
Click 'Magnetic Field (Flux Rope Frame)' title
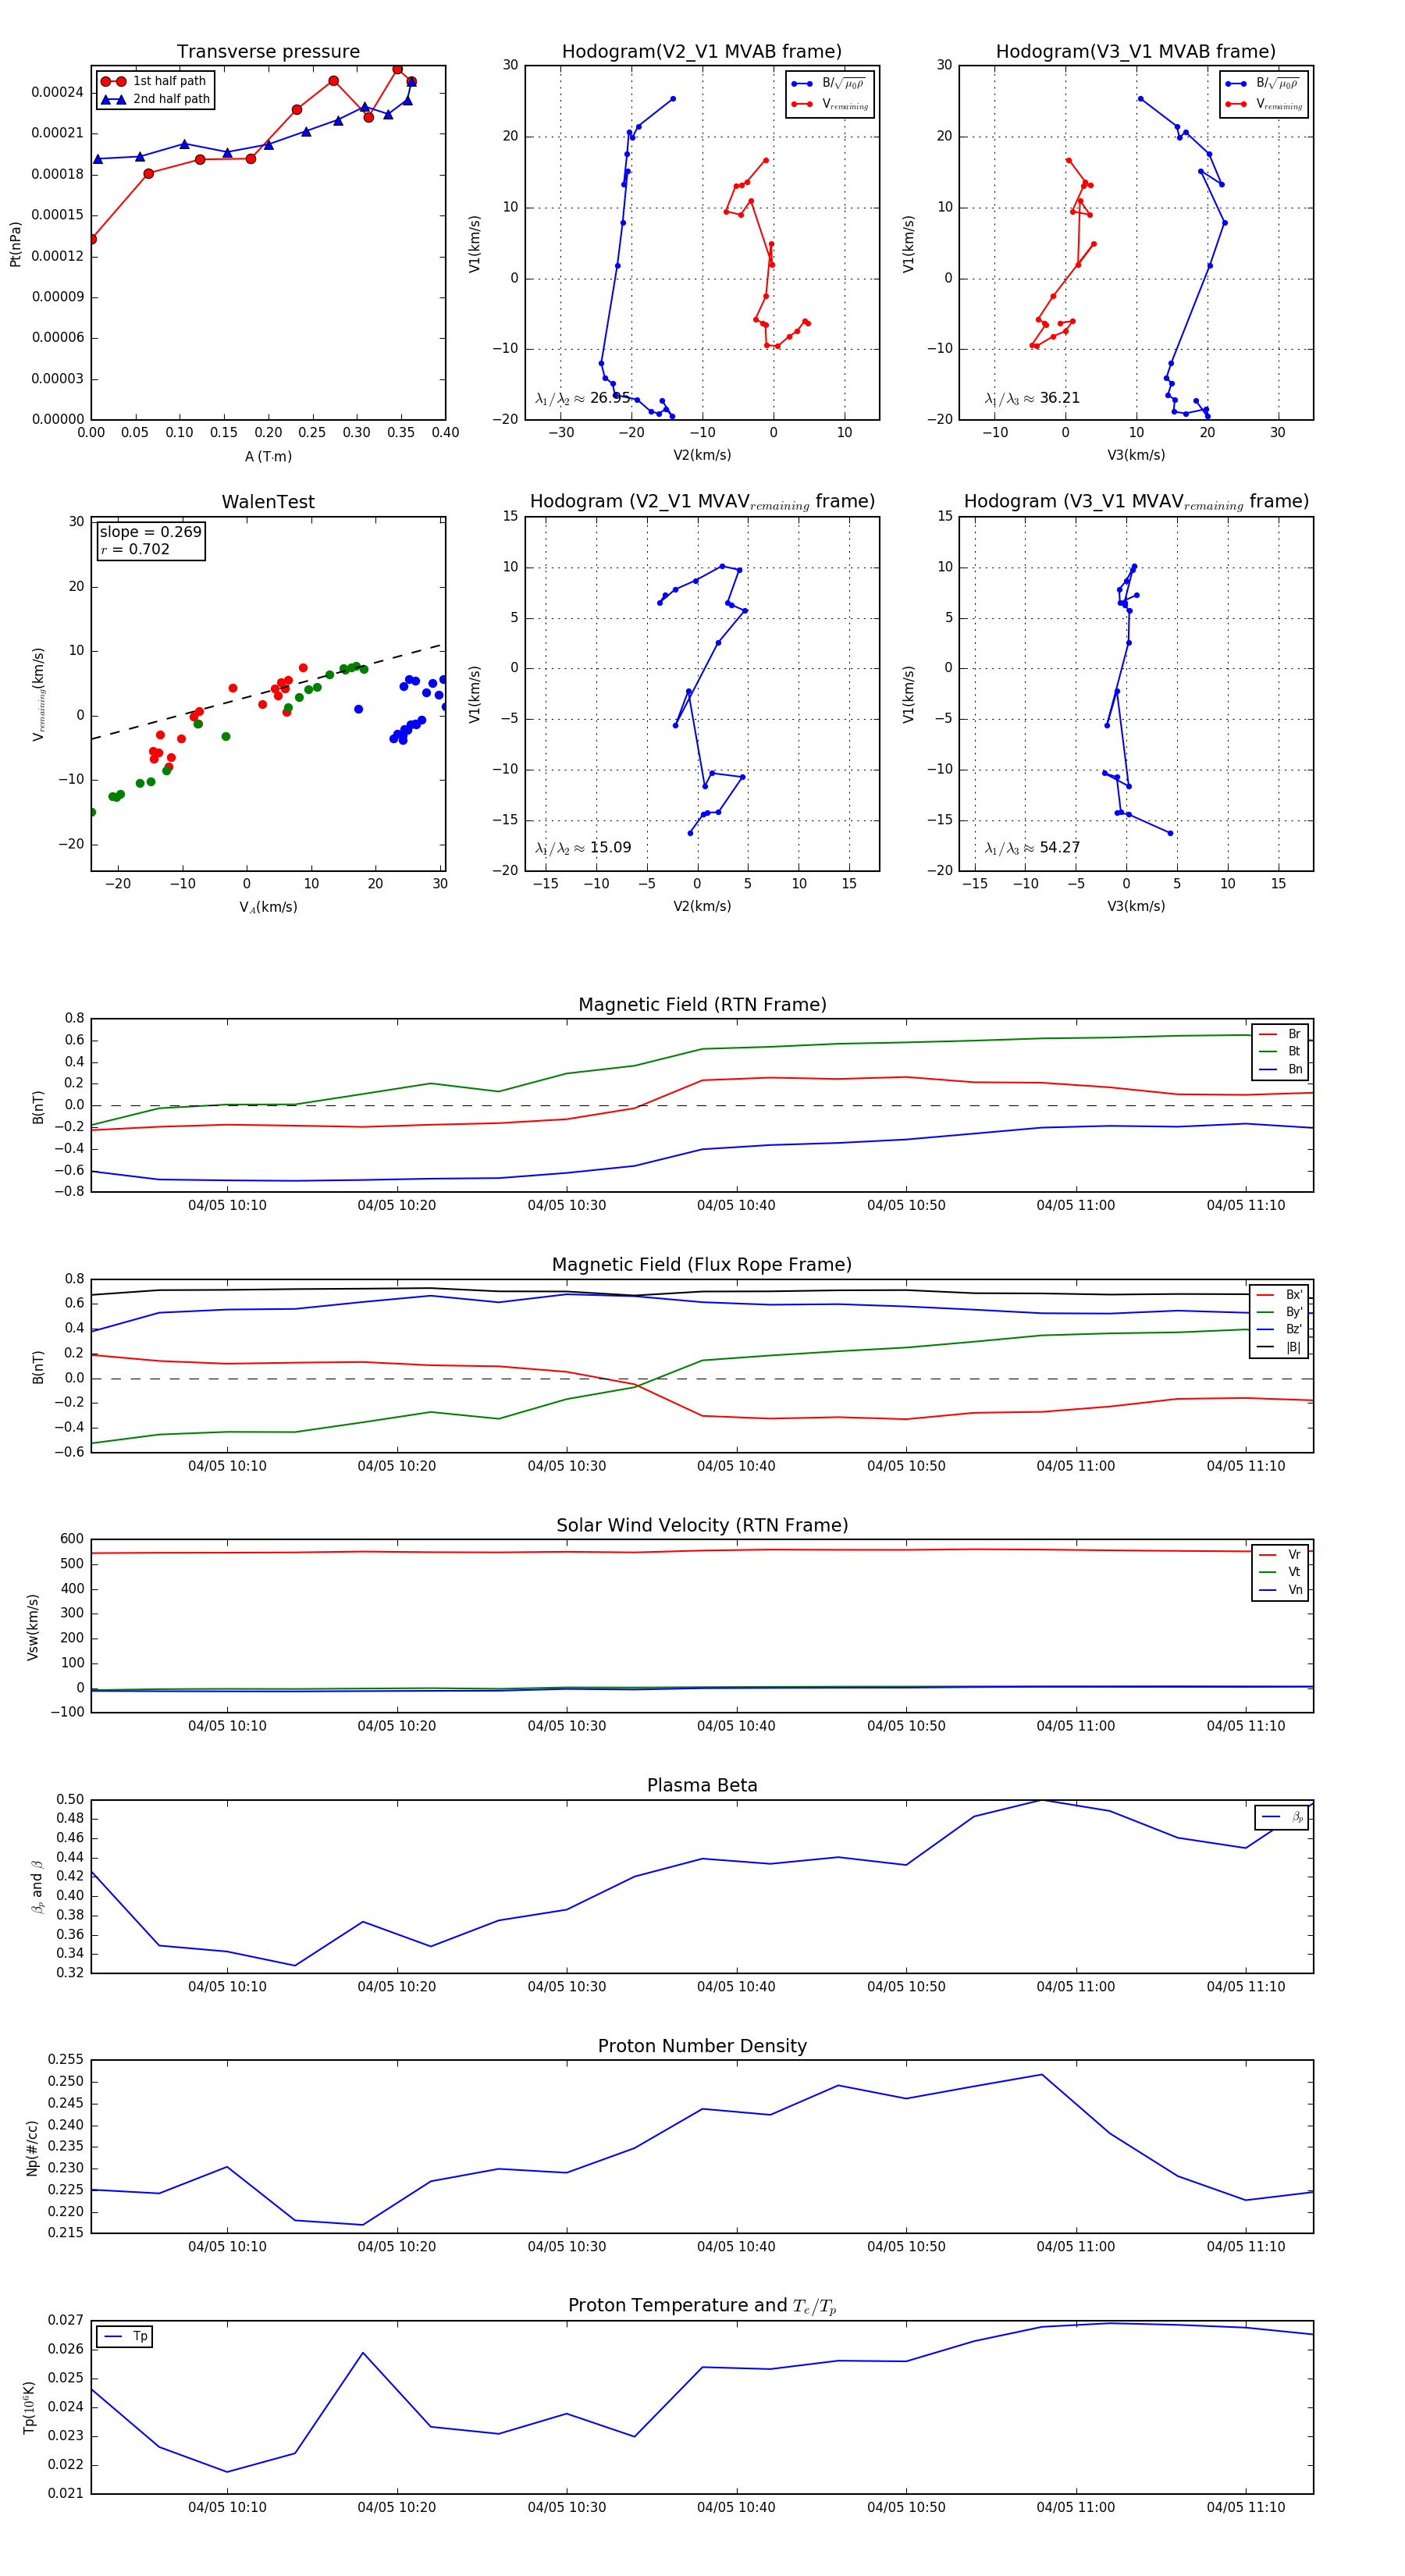(x=702, y=1265)
